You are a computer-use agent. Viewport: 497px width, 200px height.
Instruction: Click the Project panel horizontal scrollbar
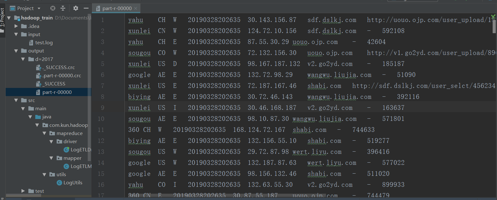tap(24, 195)
